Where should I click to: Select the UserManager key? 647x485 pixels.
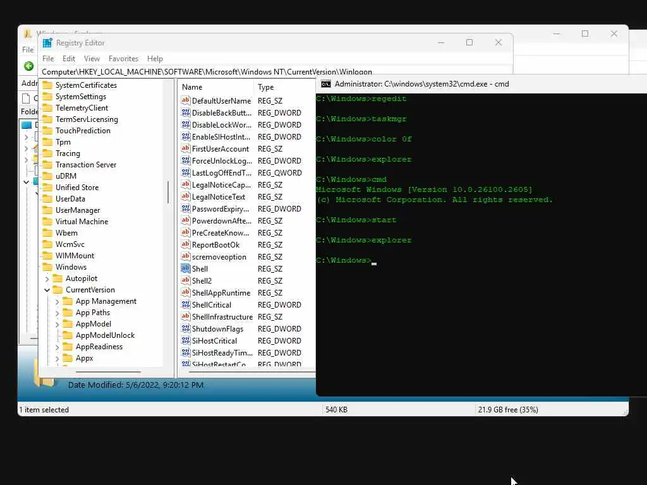[x=78, y=210]
